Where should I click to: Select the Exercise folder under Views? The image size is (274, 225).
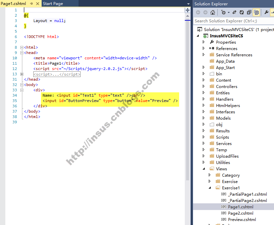pyautogui.click(x=230, y=181)
